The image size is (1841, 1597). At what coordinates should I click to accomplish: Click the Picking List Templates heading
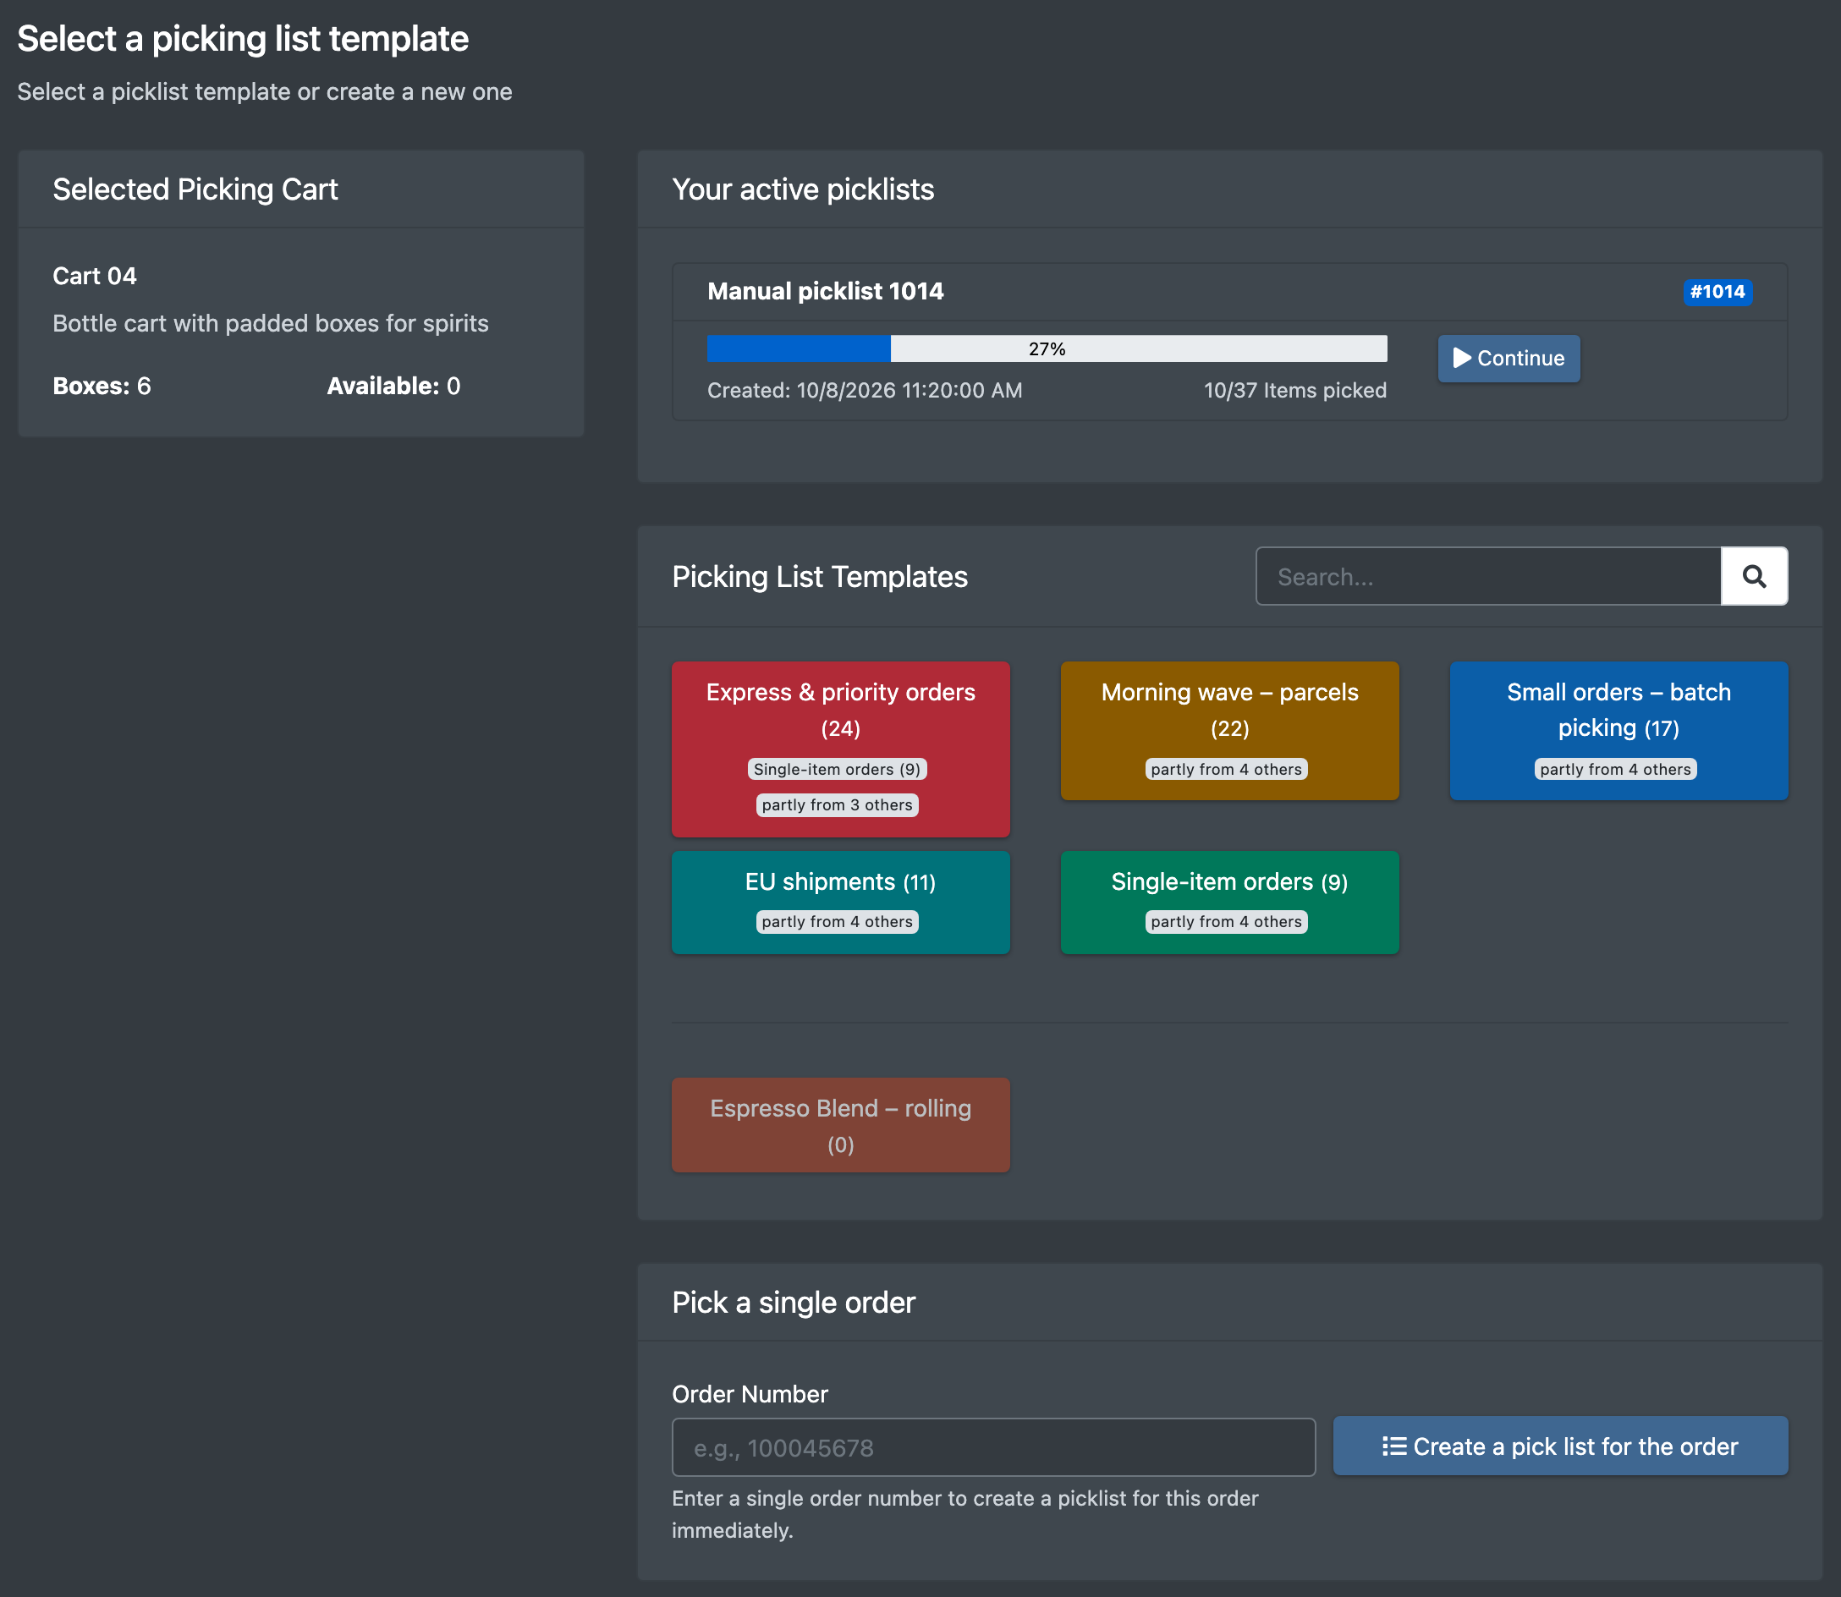(819, 577)
